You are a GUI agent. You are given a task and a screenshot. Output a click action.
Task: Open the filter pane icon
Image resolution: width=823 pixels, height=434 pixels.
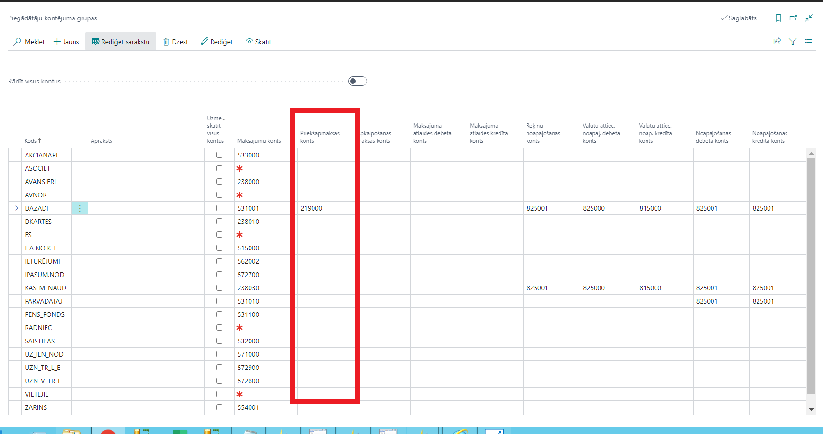pos(793,42)
